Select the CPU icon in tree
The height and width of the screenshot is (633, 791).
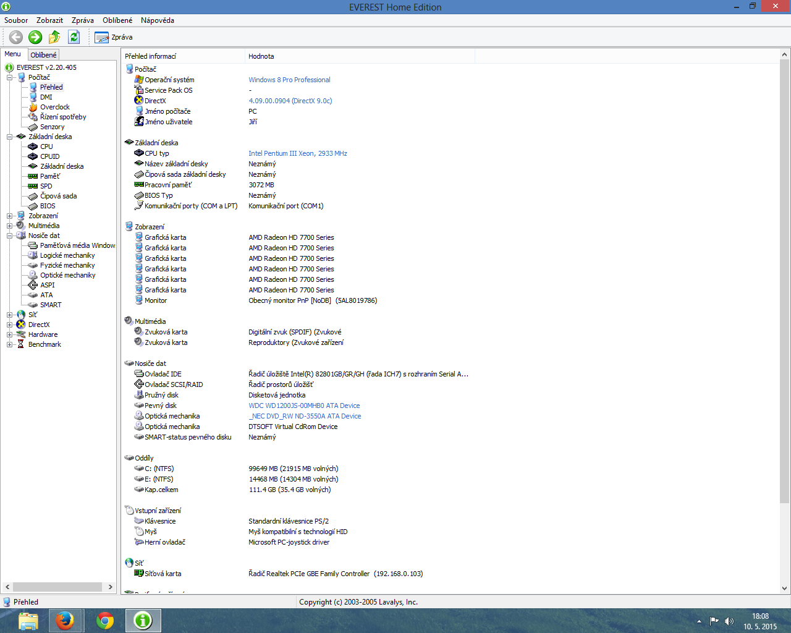point(33,147)
